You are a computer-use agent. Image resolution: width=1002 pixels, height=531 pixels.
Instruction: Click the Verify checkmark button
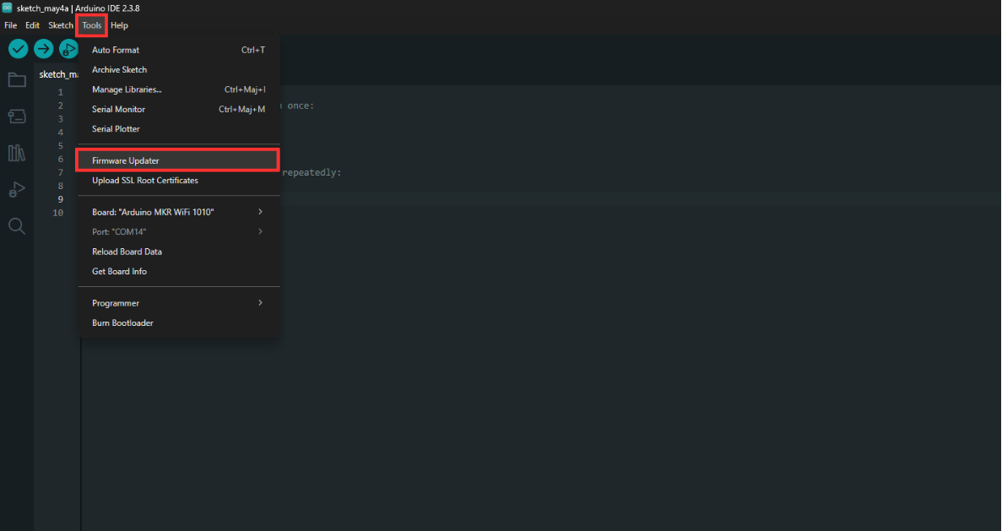(18, 49)
